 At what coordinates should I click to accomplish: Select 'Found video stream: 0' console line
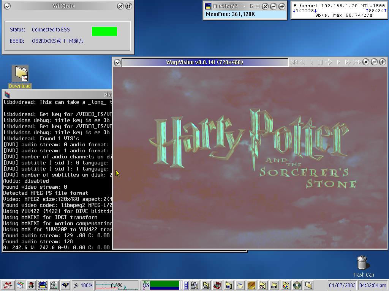click(x=35, y=187)
